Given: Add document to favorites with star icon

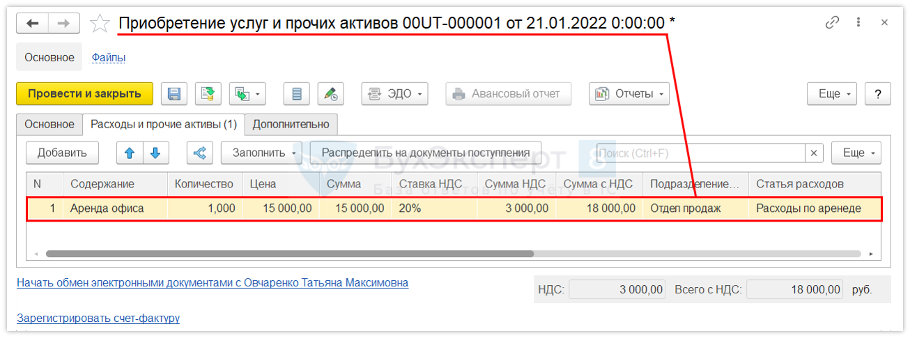Looking at the screenshot, I should 100,24.
